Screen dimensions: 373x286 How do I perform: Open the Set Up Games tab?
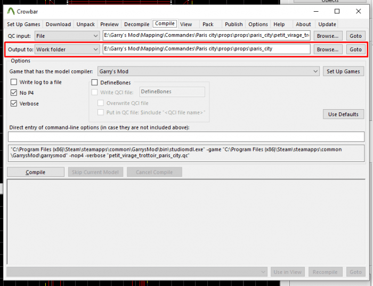tap(23, 24)
